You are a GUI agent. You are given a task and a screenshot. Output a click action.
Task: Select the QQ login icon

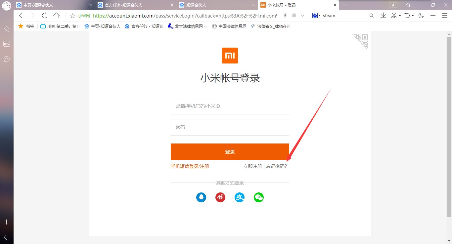tap(201, 197)
